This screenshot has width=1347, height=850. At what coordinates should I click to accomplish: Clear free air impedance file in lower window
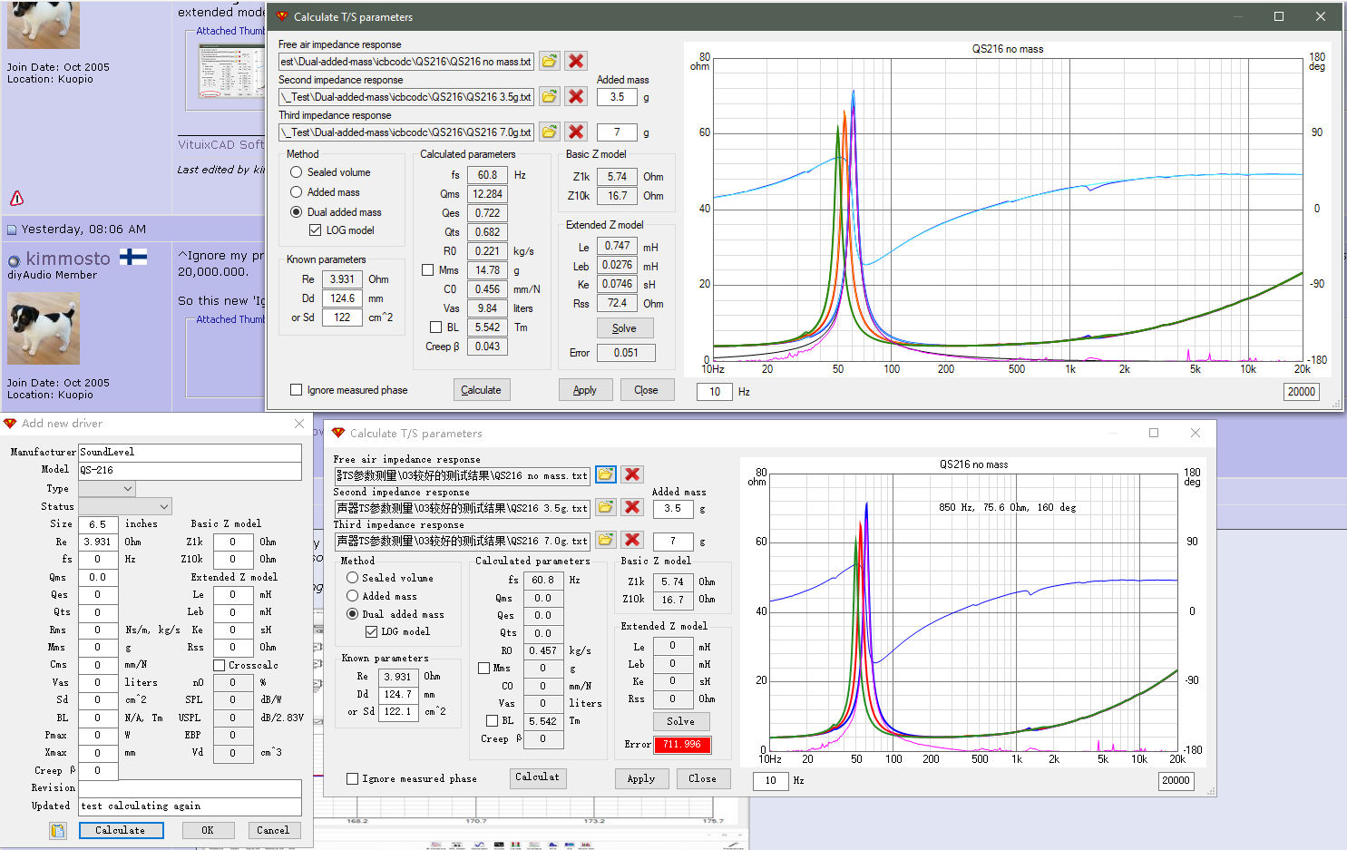pos(632,474)
